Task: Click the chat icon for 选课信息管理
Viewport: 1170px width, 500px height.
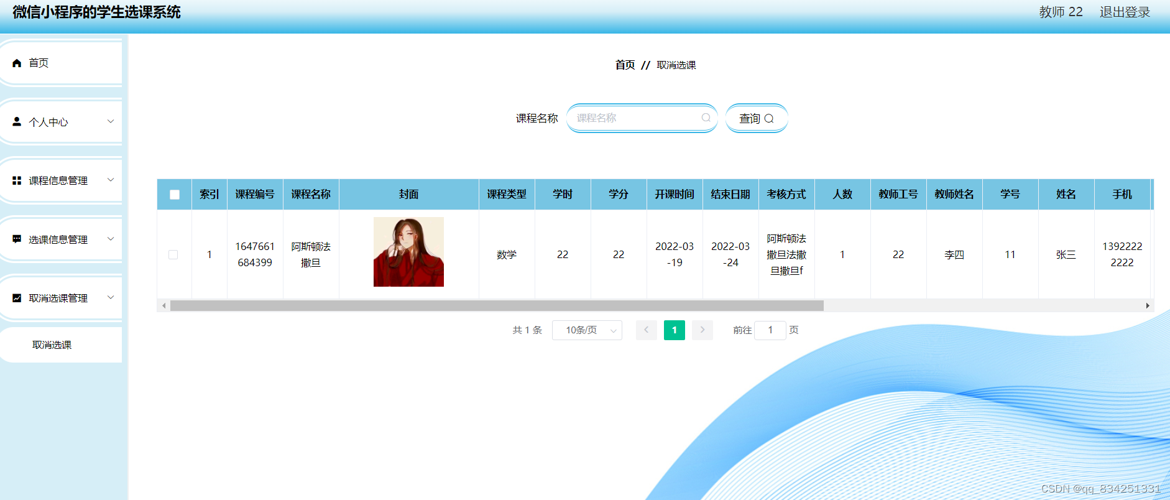Action: pos(17,239)
